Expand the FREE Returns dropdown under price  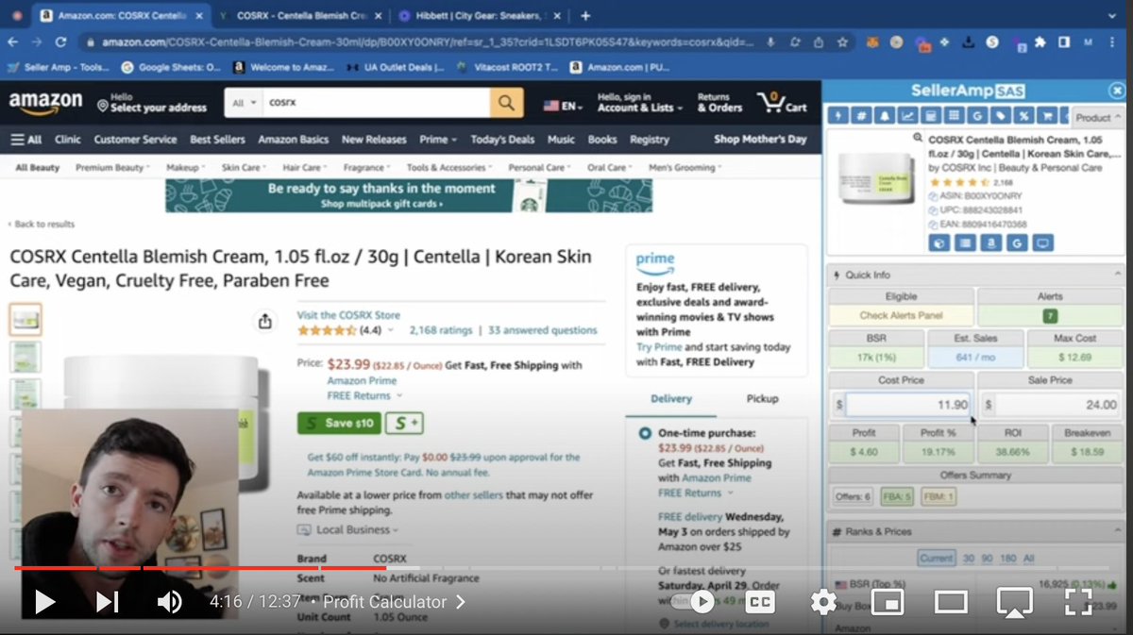pos(364,395)
